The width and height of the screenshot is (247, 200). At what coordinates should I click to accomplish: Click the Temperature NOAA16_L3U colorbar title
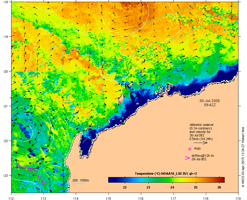click(x=166, y=174)
